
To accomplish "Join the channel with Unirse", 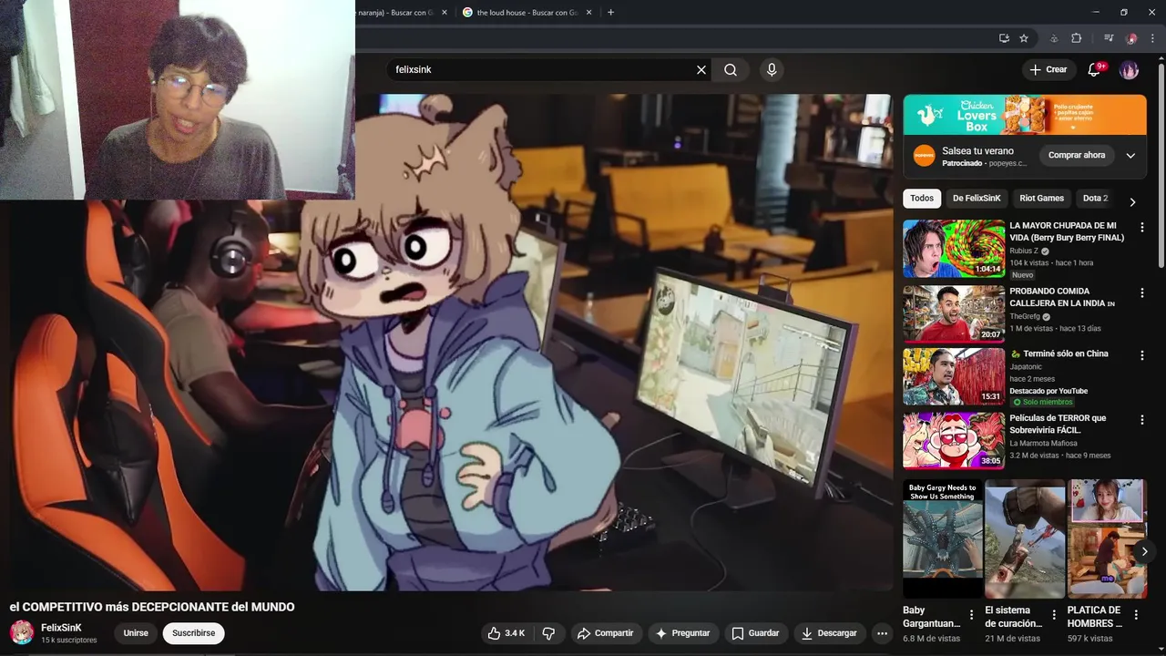I will tap(136, 633).
